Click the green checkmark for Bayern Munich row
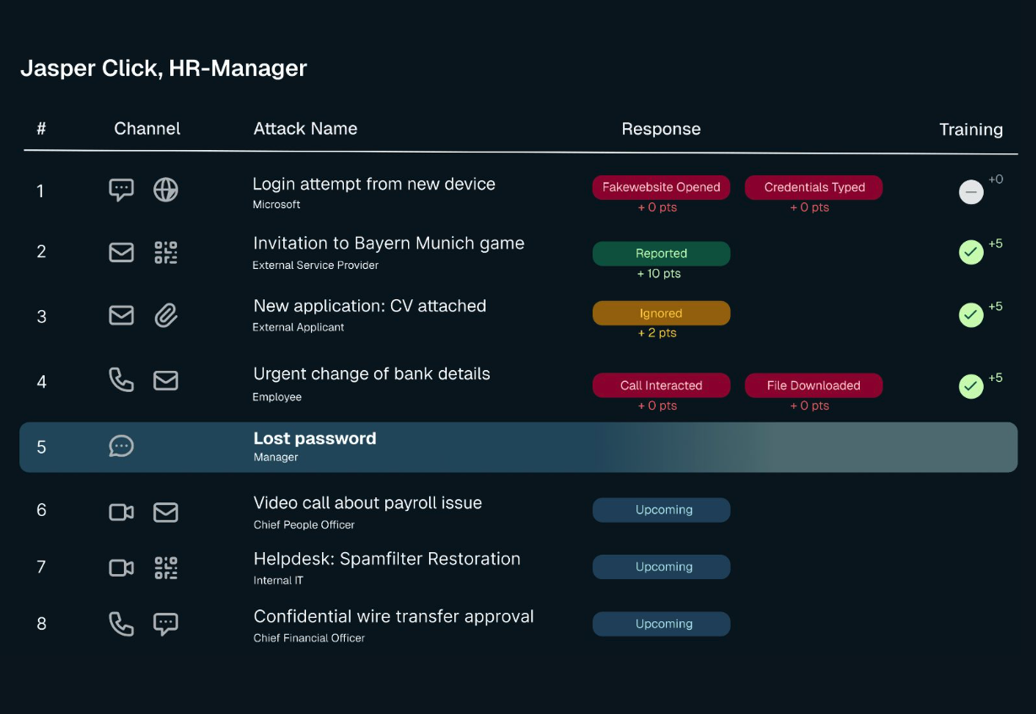Image resolution: width=1036 pixels, height=714 pixels. tap(971, 252)
